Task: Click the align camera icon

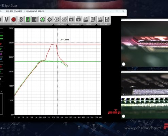Action: point(71,19)
